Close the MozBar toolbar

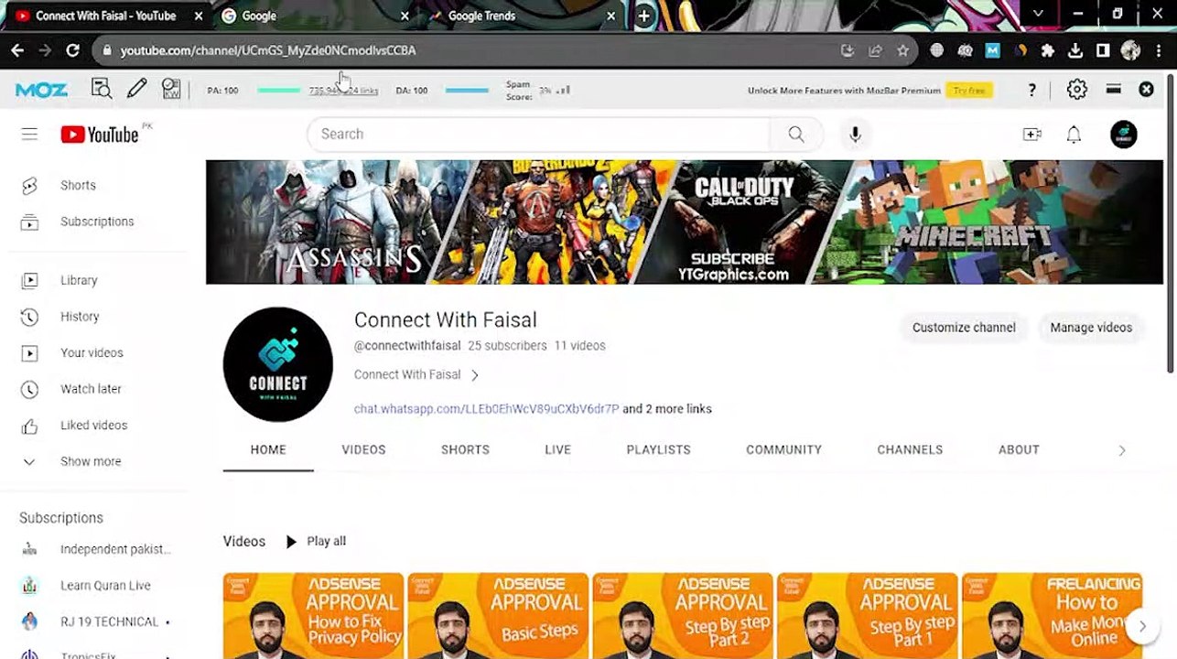click(x=1146, y=90)
